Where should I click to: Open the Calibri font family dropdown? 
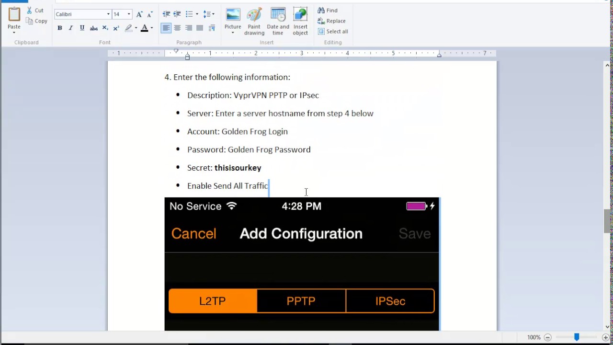(x=108, y=14)
